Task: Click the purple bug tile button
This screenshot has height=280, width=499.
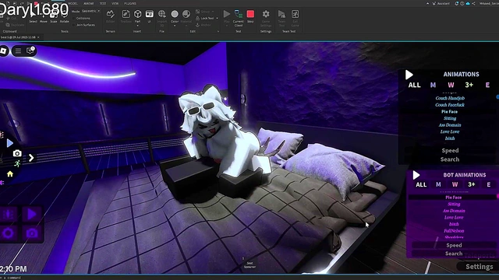Action: 9,215
